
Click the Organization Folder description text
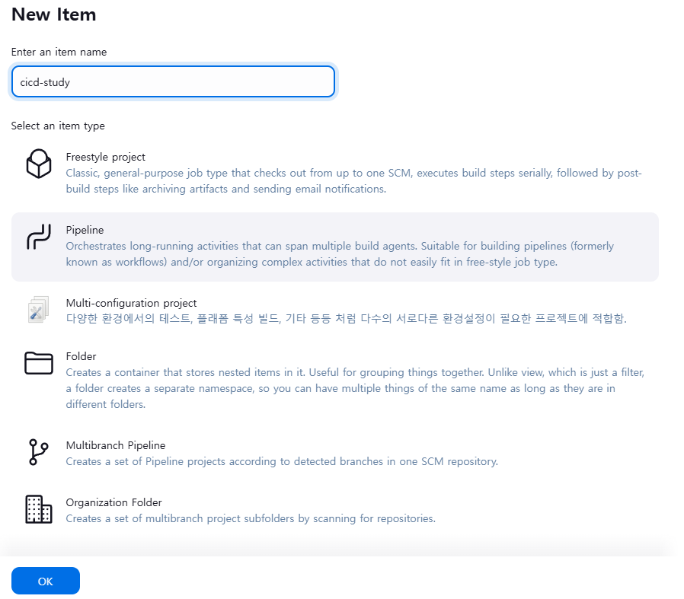250,518
